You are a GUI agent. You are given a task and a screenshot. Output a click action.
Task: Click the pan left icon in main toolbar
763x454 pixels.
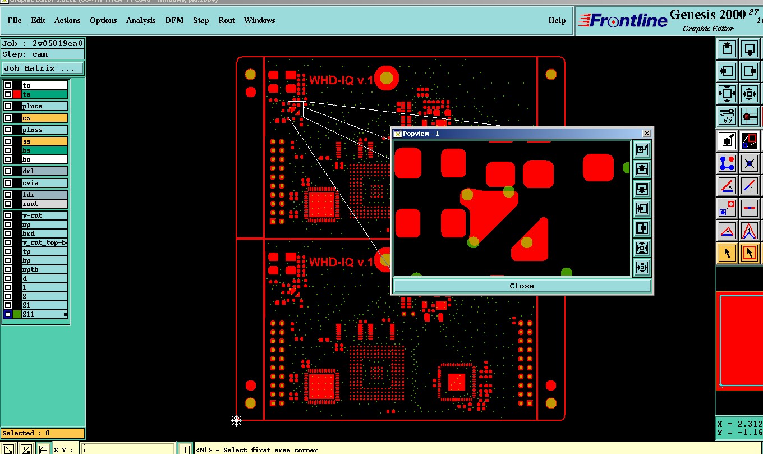tap(727, 71)
